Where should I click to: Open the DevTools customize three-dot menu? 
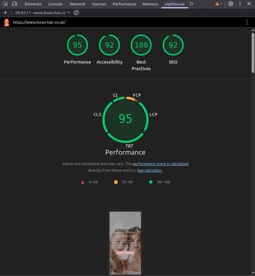coord(240,4)
